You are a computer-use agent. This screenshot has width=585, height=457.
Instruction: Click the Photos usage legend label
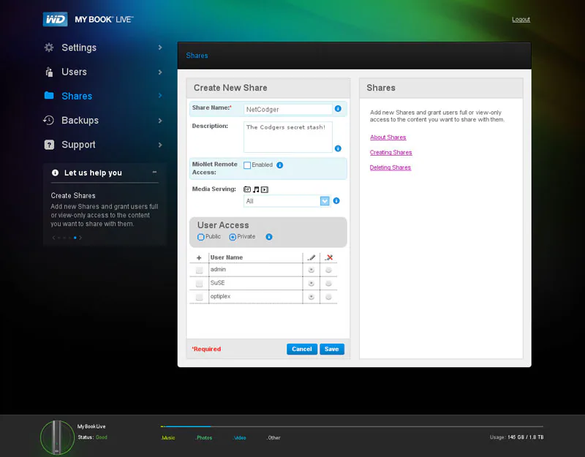pos(204,437)
